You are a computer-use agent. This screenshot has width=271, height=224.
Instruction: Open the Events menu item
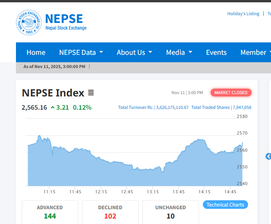coord(216,52)
